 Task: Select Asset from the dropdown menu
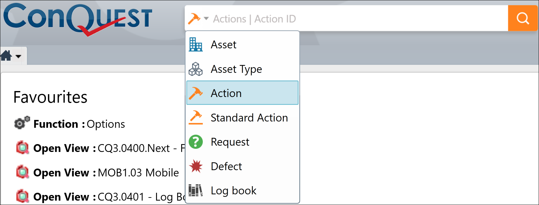[242, 45]
